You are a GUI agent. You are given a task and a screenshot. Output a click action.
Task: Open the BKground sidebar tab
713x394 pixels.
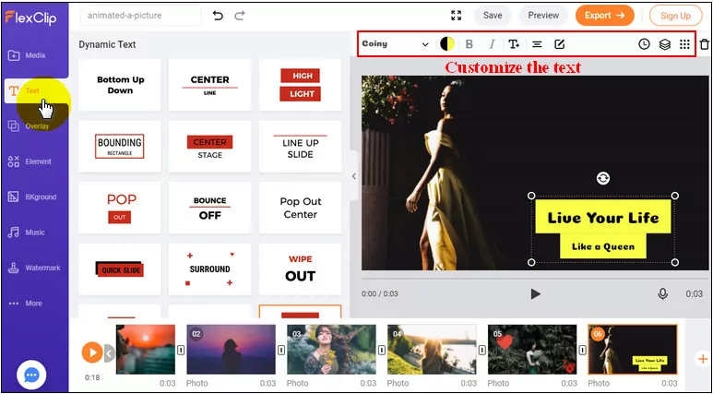point(32,197)
